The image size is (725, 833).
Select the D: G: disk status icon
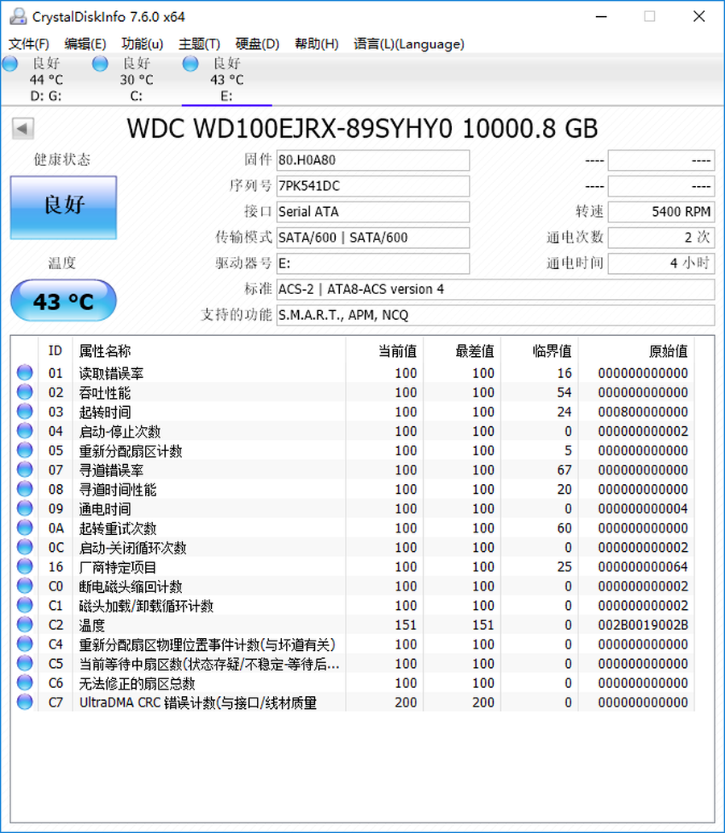pos(10,64)
